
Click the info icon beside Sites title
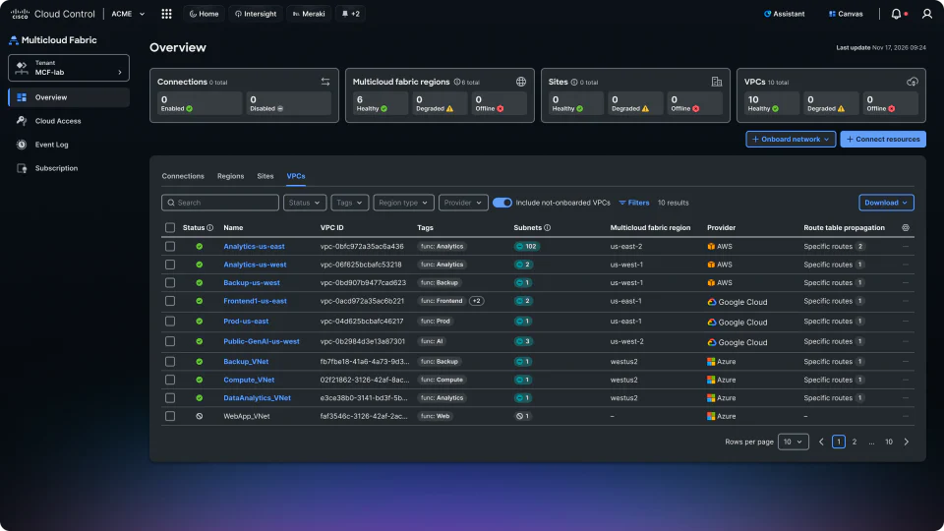(x=574, y=82)
